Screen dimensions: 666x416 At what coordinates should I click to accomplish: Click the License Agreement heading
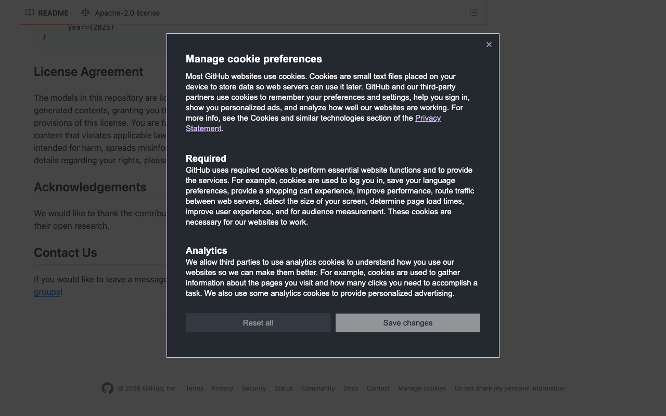click(x=88, y=72)
